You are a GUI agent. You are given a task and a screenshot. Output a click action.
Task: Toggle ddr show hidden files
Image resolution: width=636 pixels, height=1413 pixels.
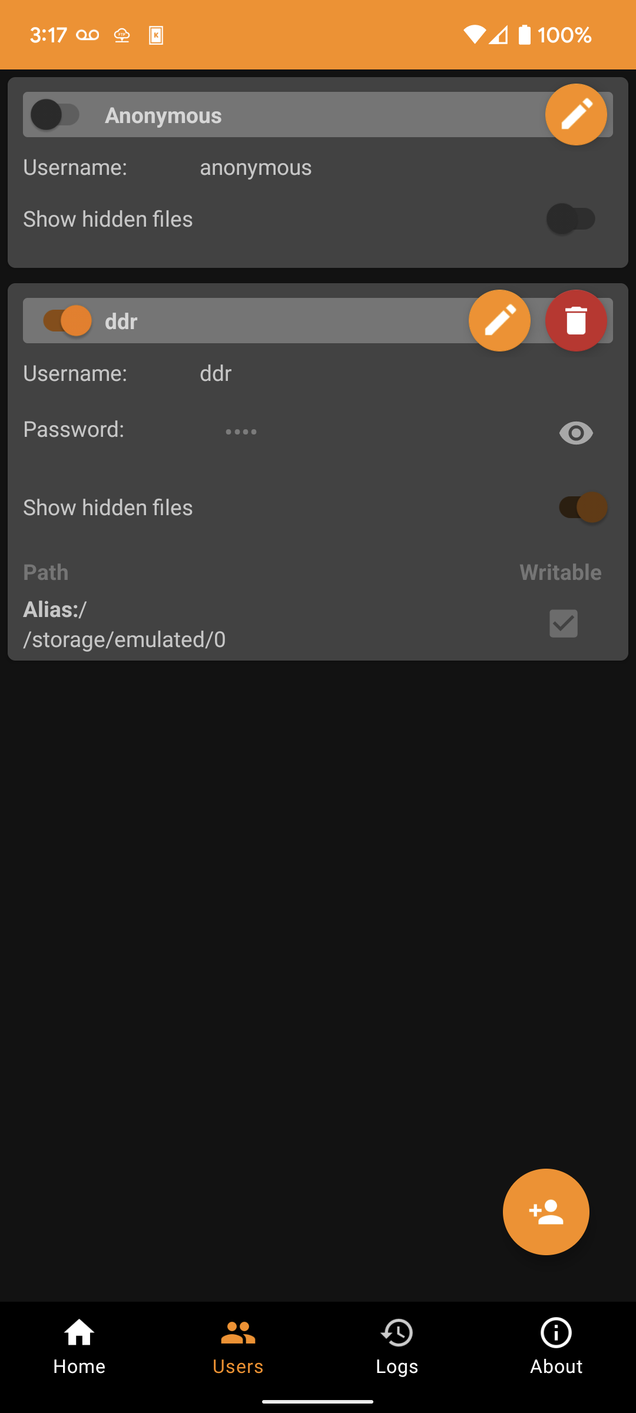click(x=582, y=508)
